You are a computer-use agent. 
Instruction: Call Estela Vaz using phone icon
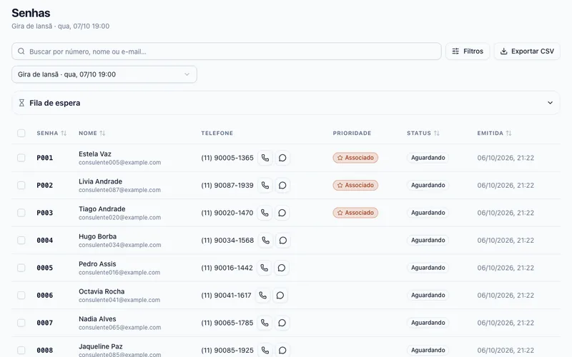[265, 158]
